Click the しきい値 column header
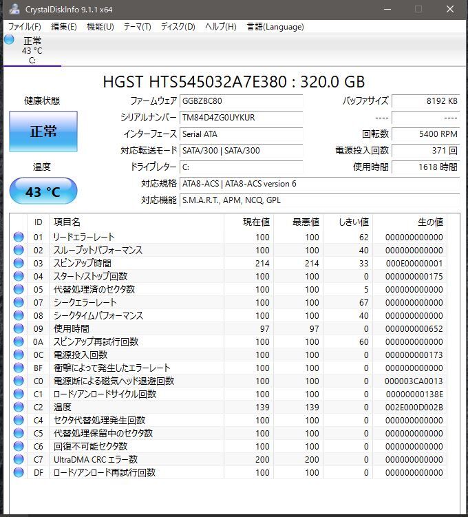Screen dimensions: 468x517 (348, 222)
